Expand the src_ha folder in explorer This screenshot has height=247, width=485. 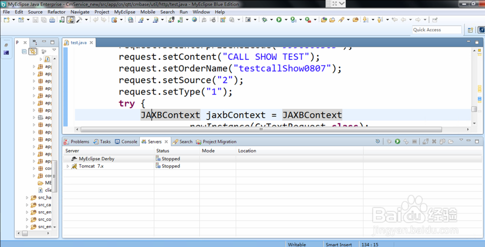pos(27,198)
